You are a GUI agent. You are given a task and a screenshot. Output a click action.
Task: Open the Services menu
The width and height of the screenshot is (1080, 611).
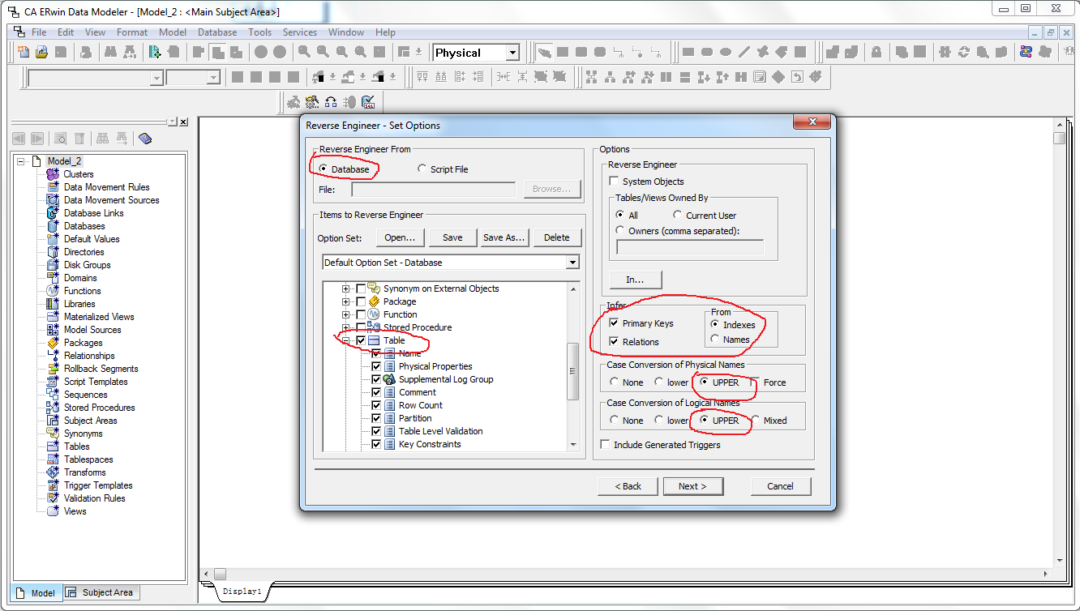pyautogui.click(x=300, y=32)
